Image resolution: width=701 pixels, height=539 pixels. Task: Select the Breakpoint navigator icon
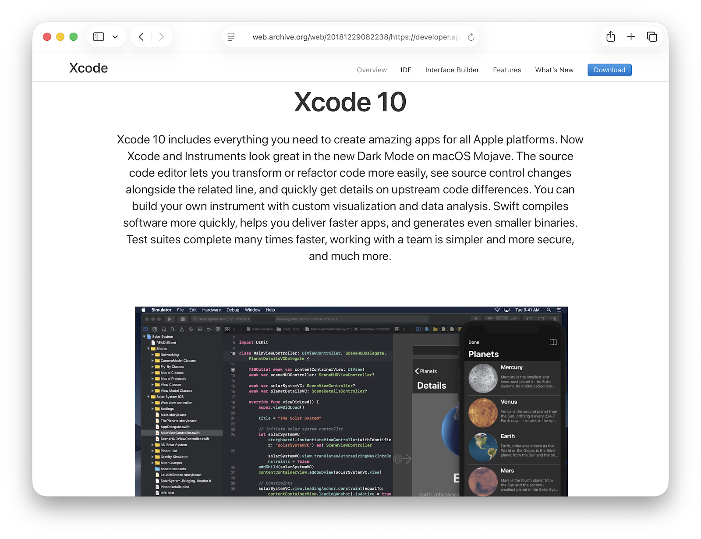(x=209, y=329)
